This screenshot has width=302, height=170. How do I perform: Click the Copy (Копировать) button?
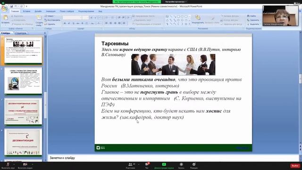pos(18,20)
